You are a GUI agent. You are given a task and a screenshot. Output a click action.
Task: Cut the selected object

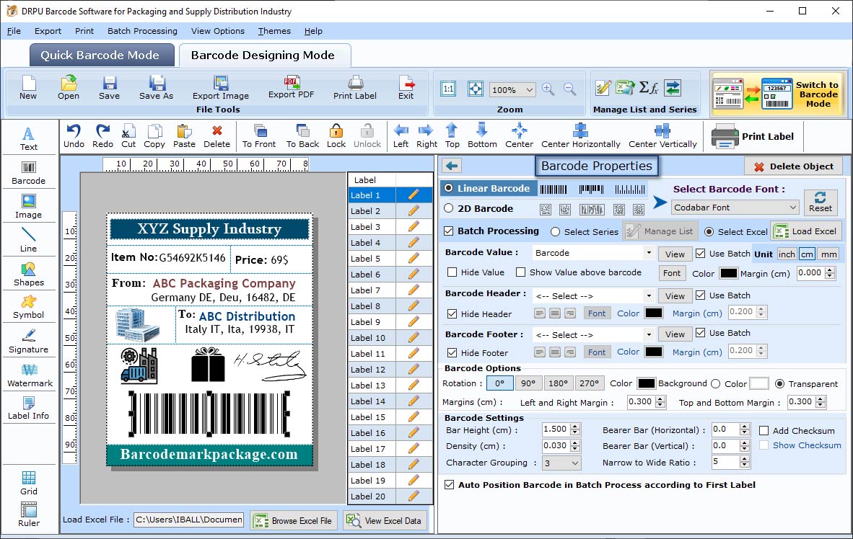[128, 136]
